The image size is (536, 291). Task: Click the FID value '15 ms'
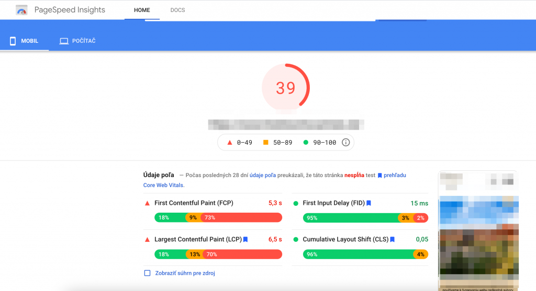click(x=419, y=203)
